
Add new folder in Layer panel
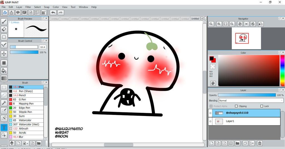point(237,143)
